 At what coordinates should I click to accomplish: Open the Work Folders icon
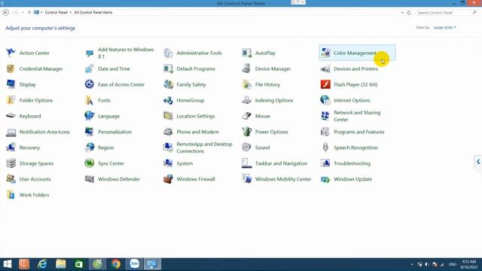pyautogui.click(x=11, y=195)
